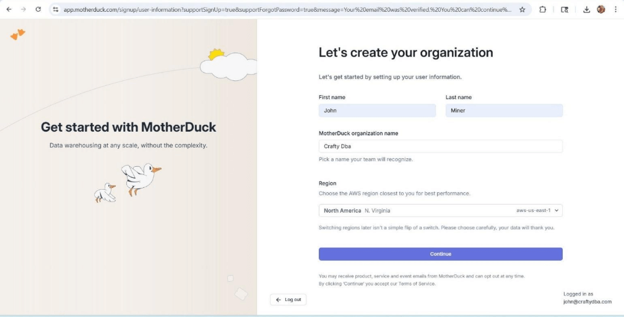
Task: Open the browser extensions puzzle icon
Action: pos(542,10)
